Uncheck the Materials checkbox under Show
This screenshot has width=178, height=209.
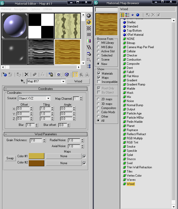coord(99,74)
